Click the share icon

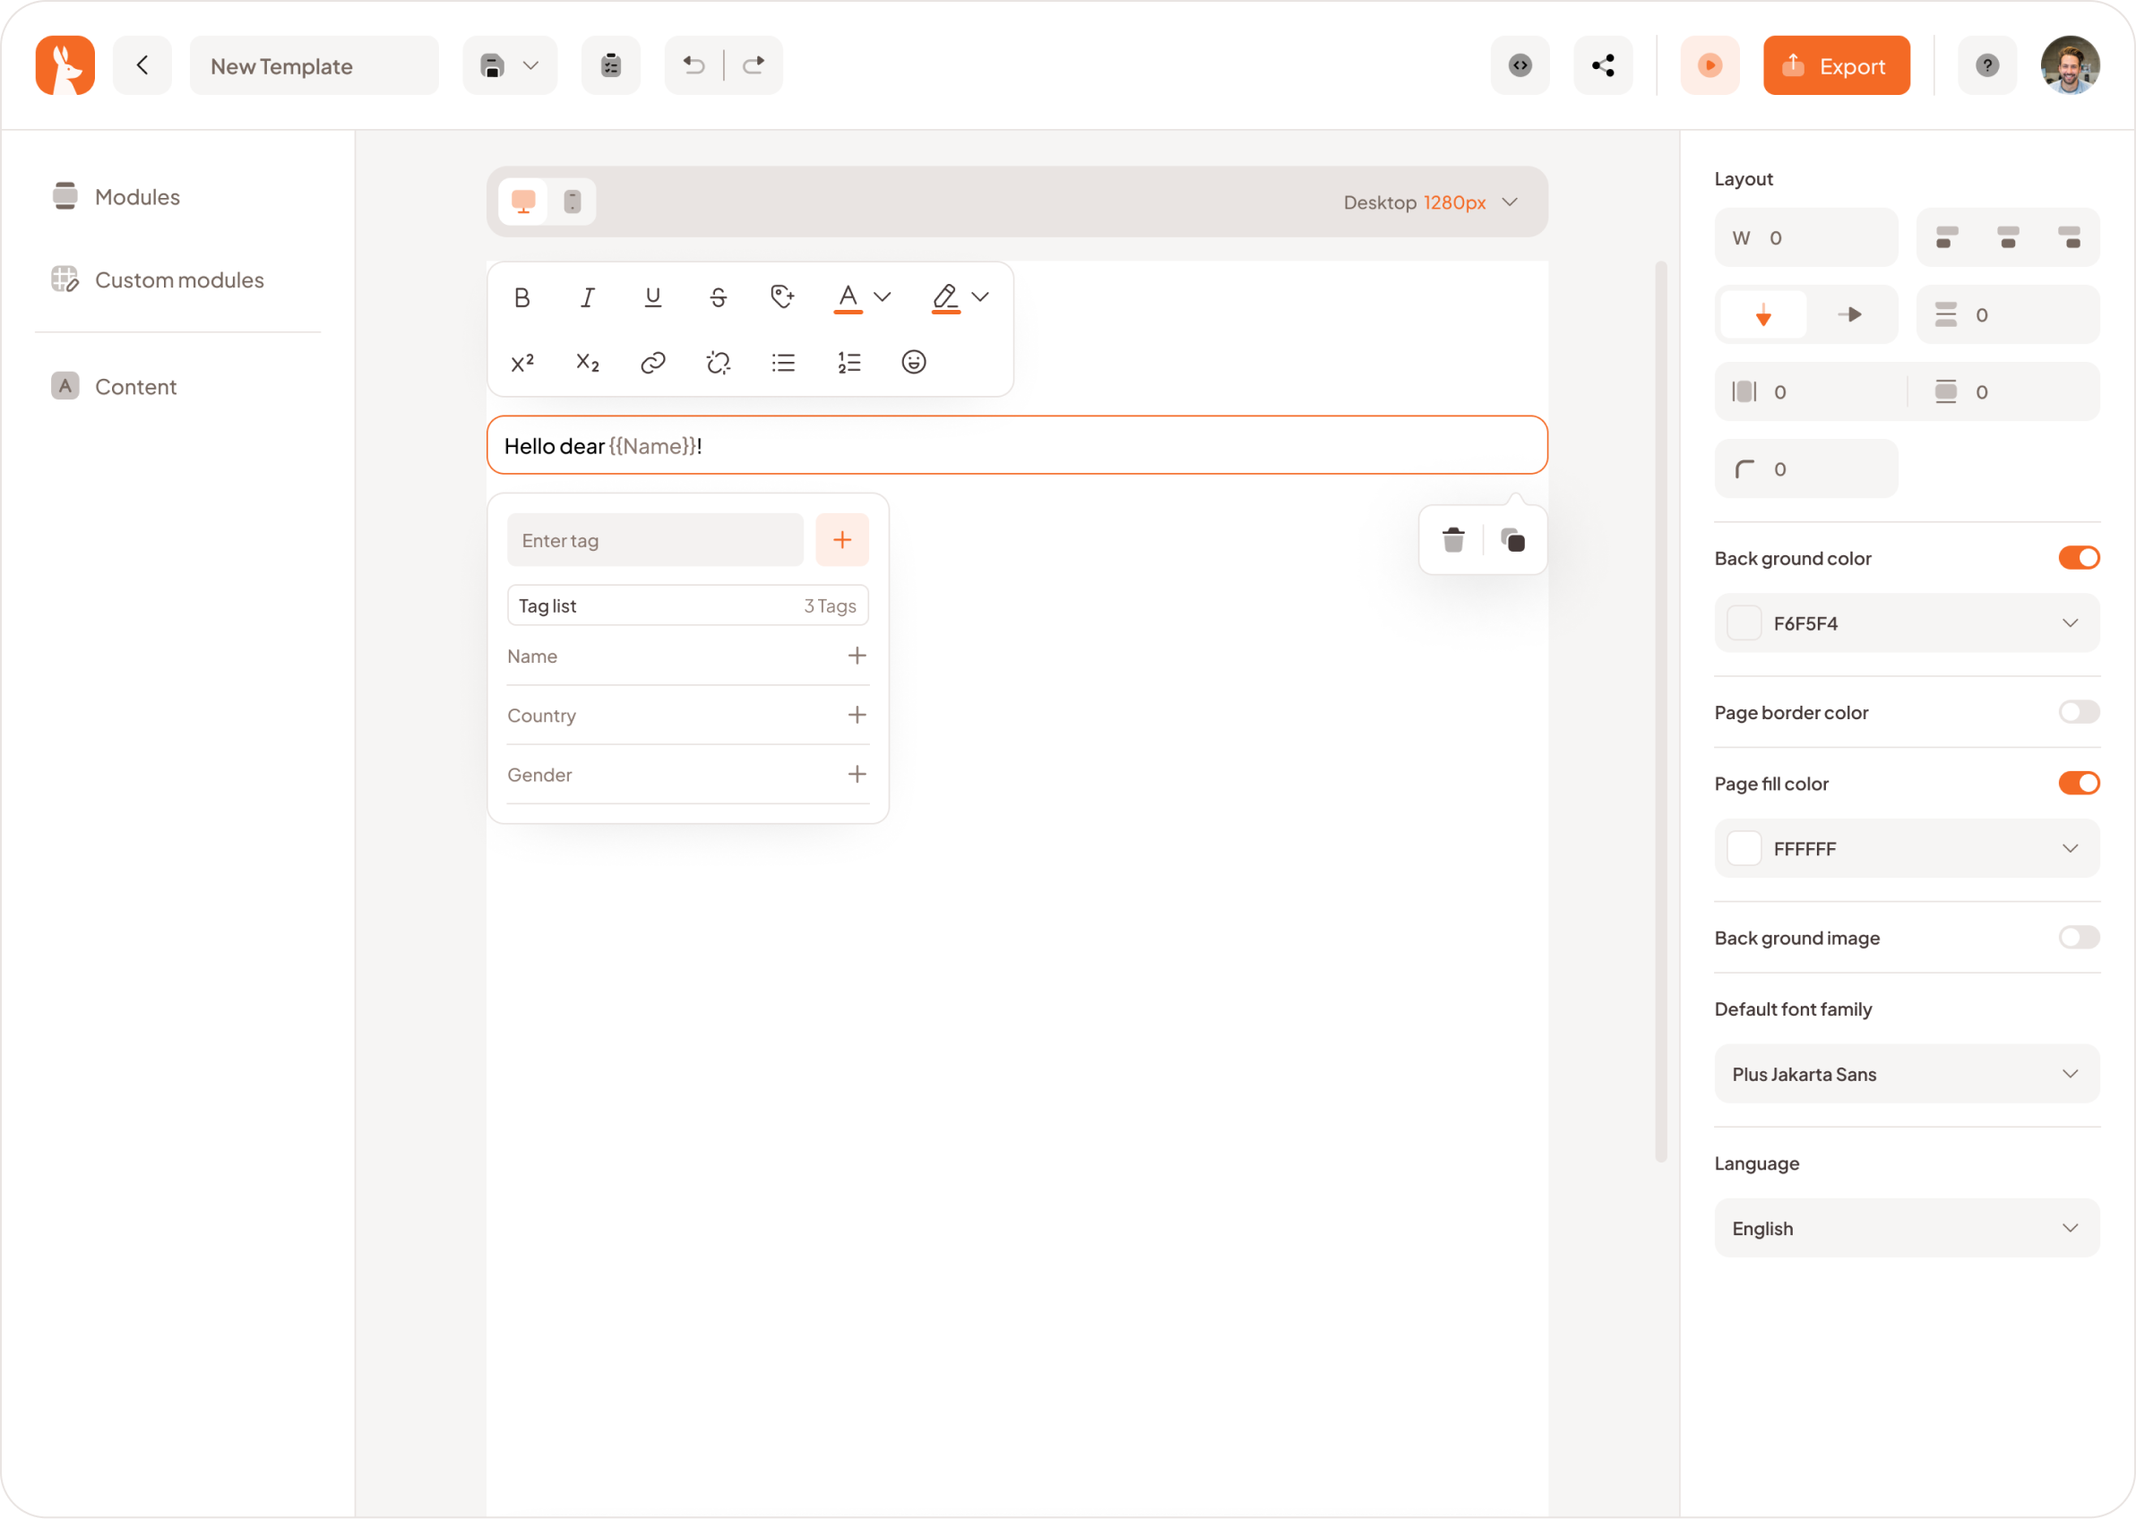coord(1604,65)
